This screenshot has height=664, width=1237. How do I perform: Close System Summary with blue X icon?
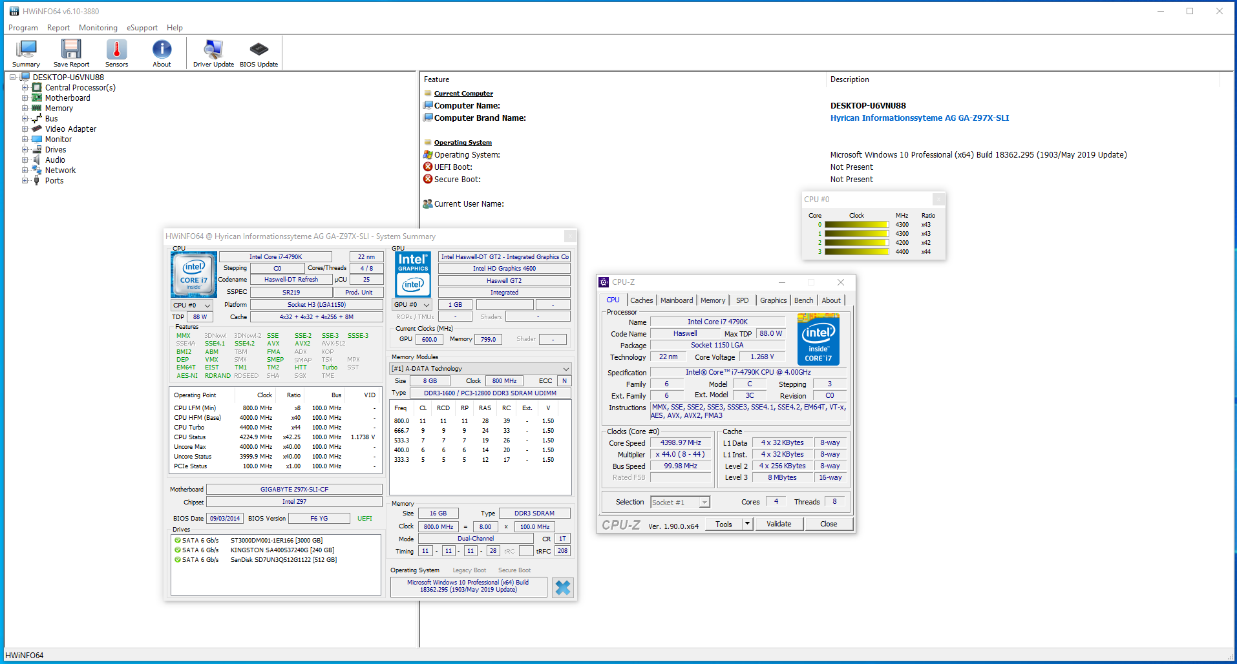[x=563, y=587]
